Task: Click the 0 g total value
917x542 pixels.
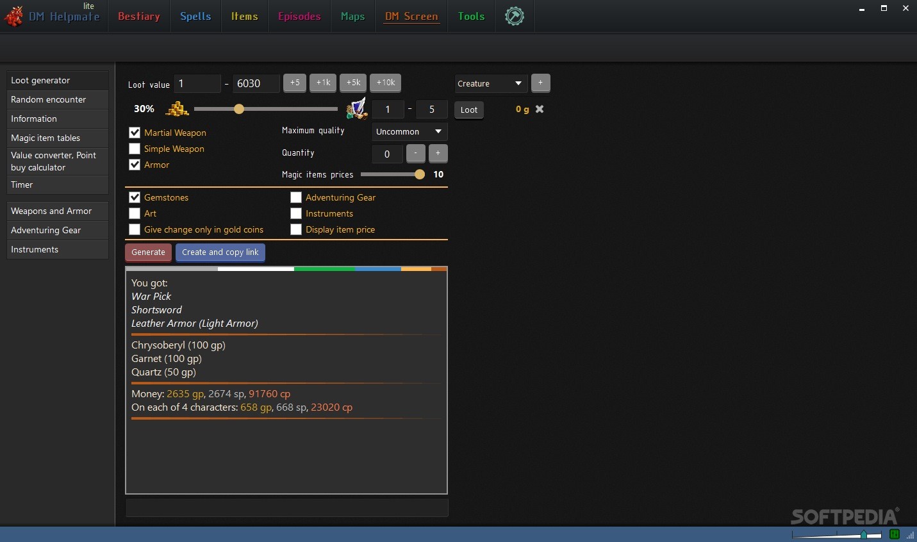Action: pyautogui.click(x=522, y=110)
